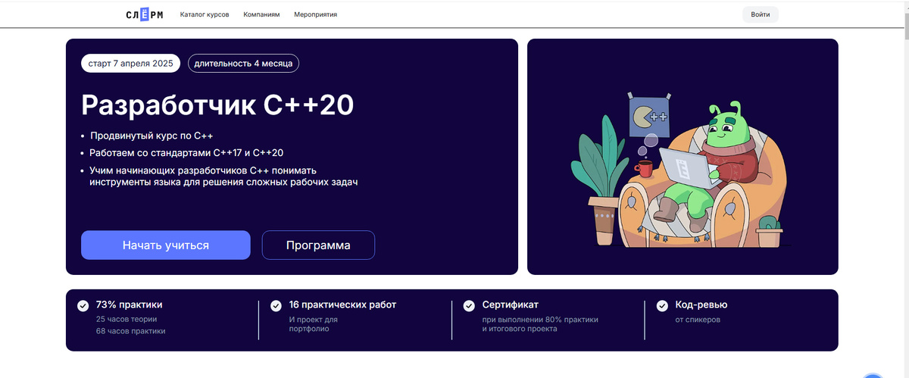Click the checkmark next to 16 практических работ
Viewport: 909px width, 378px height.
(x=276, y=306)
